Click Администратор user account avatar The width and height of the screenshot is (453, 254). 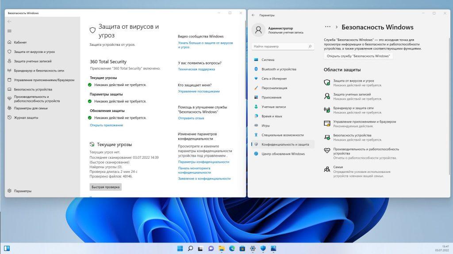tap(258, 30)
